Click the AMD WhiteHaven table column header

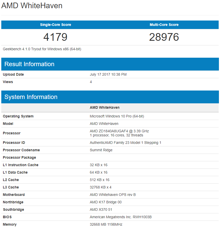(104, 107)
